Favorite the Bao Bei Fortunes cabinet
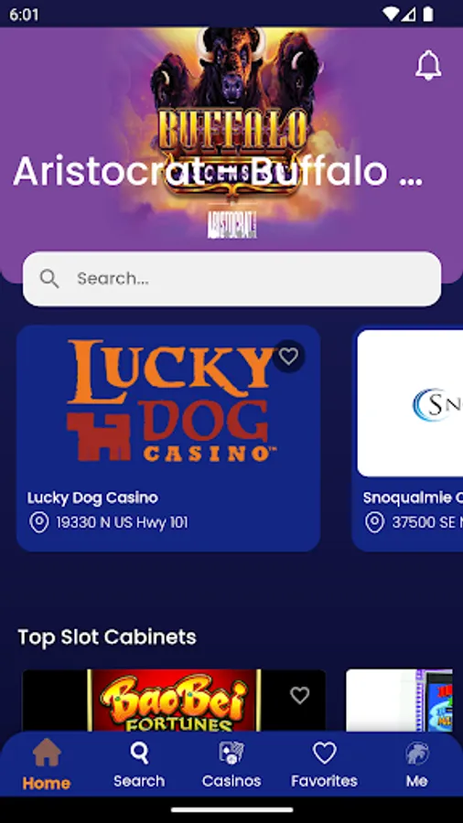The width and height of the screenshot is (463, 823). click(300, 696)
